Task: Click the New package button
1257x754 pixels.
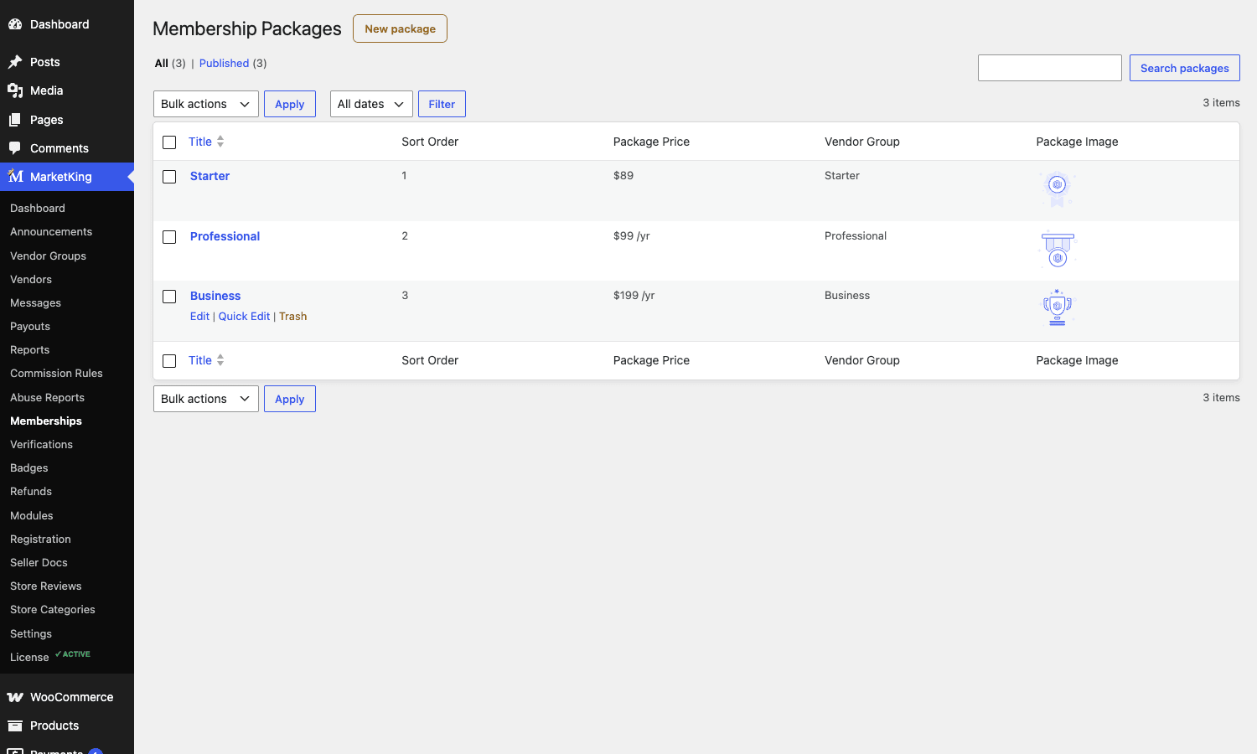Action: pyautogui.click(x=400, y=28)
